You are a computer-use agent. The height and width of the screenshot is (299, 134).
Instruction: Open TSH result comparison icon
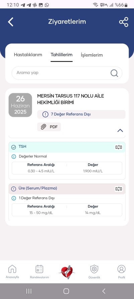[119, 147]
